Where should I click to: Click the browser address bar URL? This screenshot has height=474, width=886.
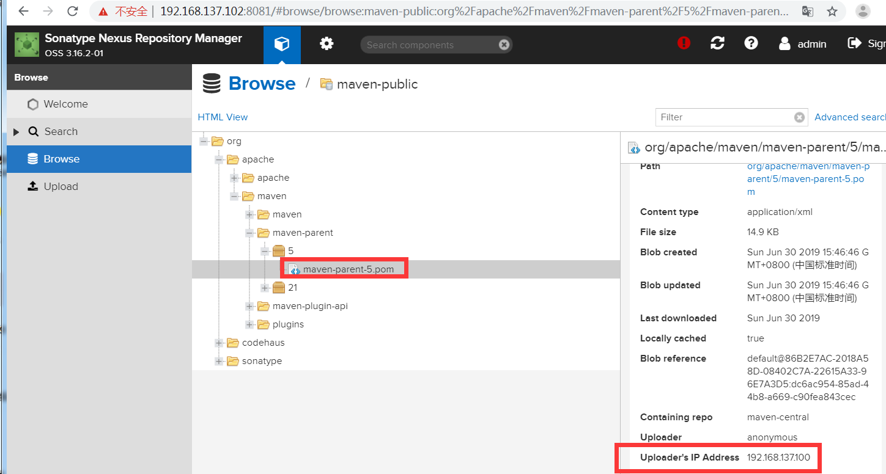474,12
